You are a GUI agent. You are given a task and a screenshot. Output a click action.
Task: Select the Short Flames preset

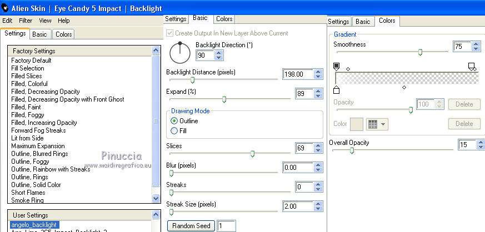click(28, 193)
